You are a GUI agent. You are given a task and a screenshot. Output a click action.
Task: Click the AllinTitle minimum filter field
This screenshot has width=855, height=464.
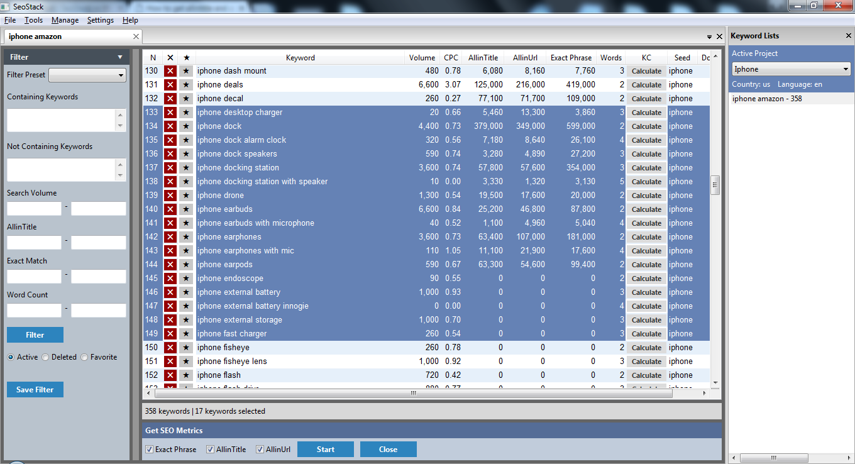click(x=34, y=243)
